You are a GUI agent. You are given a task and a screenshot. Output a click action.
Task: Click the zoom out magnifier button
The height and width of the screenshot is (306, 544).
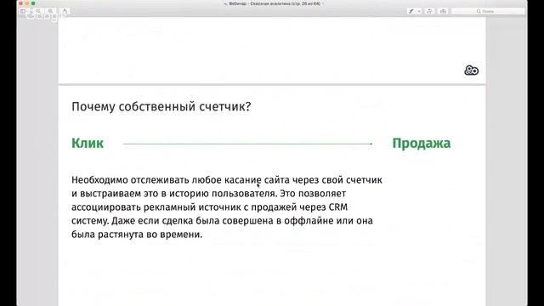pos(38,11)
